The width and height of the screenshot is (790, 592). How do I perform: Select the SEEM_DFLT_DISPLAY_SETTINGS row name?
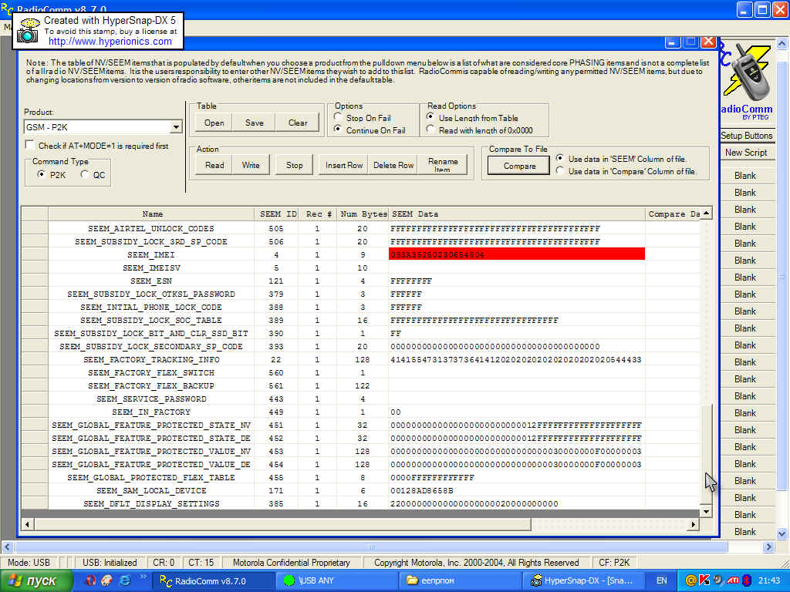pyautogui.click(x=151, y=503)
